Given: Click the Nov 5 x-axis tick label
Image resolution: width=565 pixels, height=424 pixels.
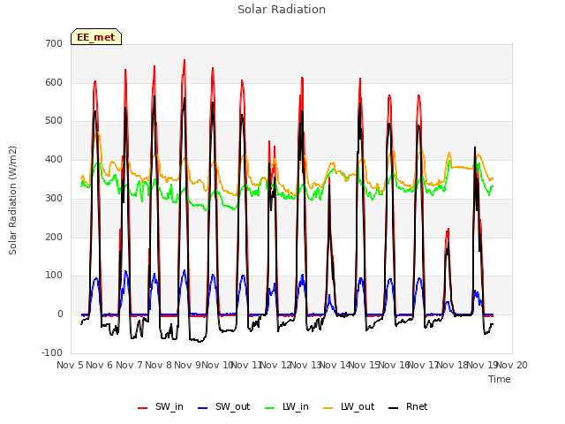Looking at the screenshot, I should [x=70, y=365].
